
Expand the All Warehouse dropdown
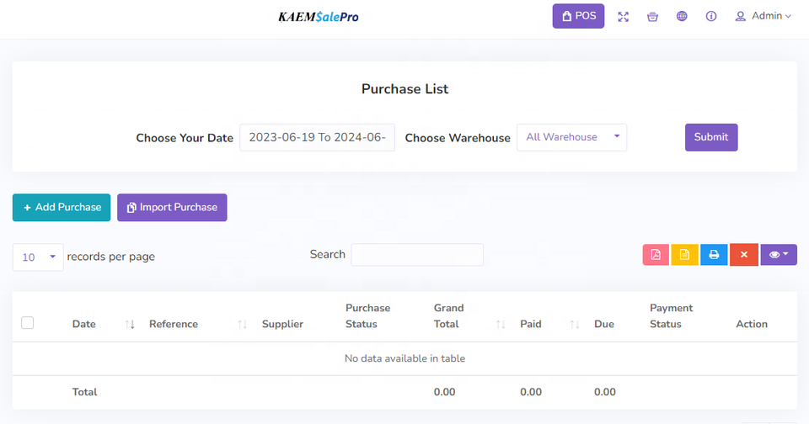pyautogui.click(x=571, y=137)
